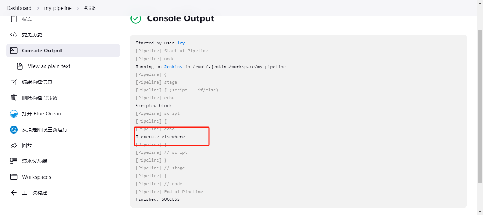
Task: Click the trash icon to delete build #386
Action: pyautogui.click(x=14, y=98)
